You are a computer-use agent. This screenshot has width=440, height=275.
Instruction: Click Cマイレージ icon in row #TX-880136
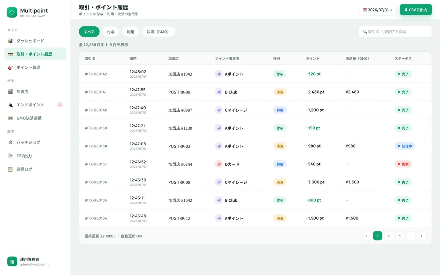(x=219, y=182)
